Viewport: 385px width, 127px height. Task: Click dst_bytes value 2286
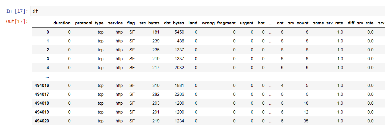pos(179,94)
